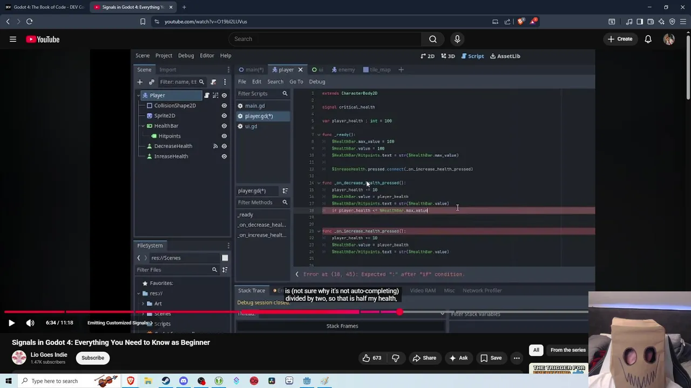Open Steam from the Windows taskbar
691x388 pixels.
166,381
